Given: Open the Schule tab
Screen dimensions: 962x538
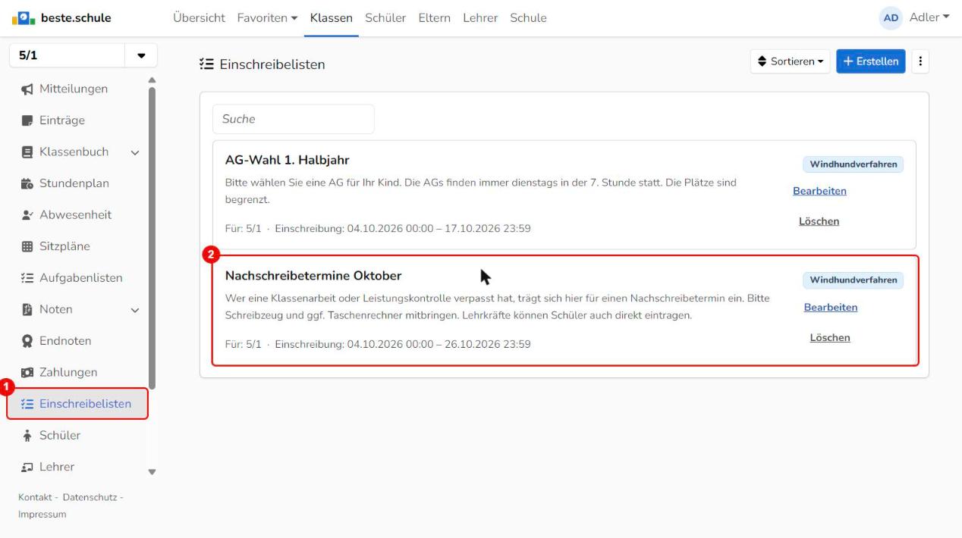Looking at the screenshot, I should click(528, 17).
